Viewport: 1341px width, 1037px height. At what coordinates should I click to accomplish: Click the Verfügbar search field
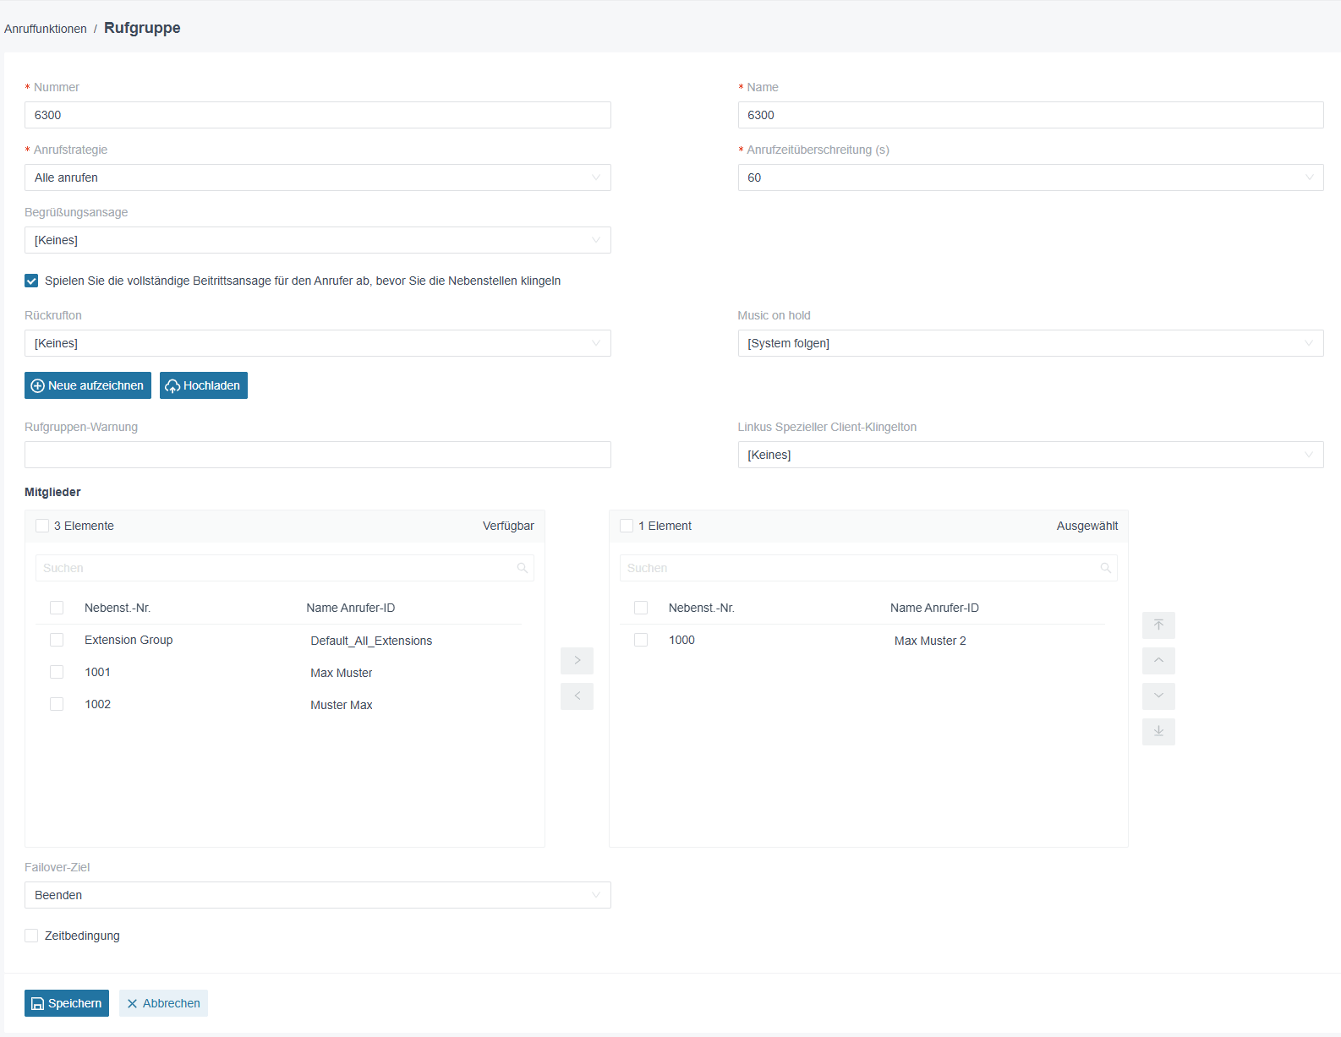(x=285, y=568)
